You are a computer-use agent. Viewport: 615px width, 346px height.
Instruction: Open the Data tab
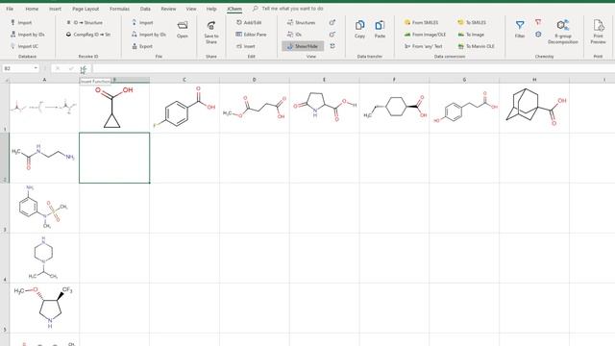click(x=145, y=9)
